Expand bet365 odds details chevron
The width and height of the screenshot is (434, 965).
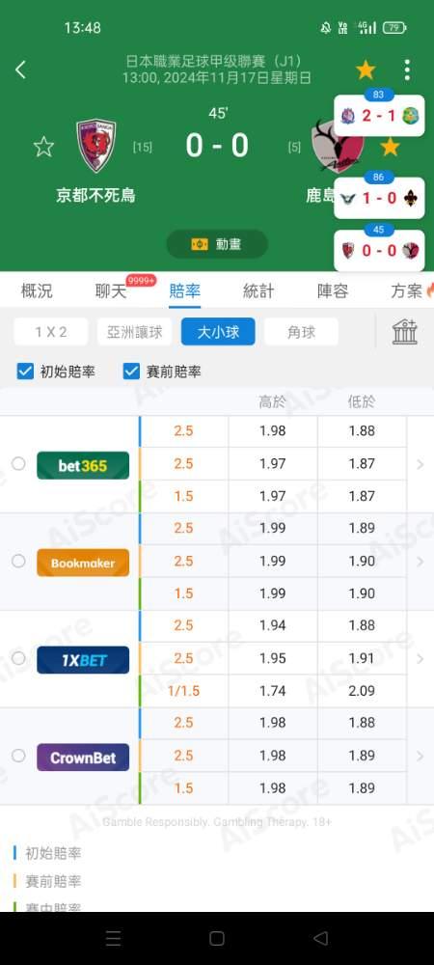(x=420, y=464)
